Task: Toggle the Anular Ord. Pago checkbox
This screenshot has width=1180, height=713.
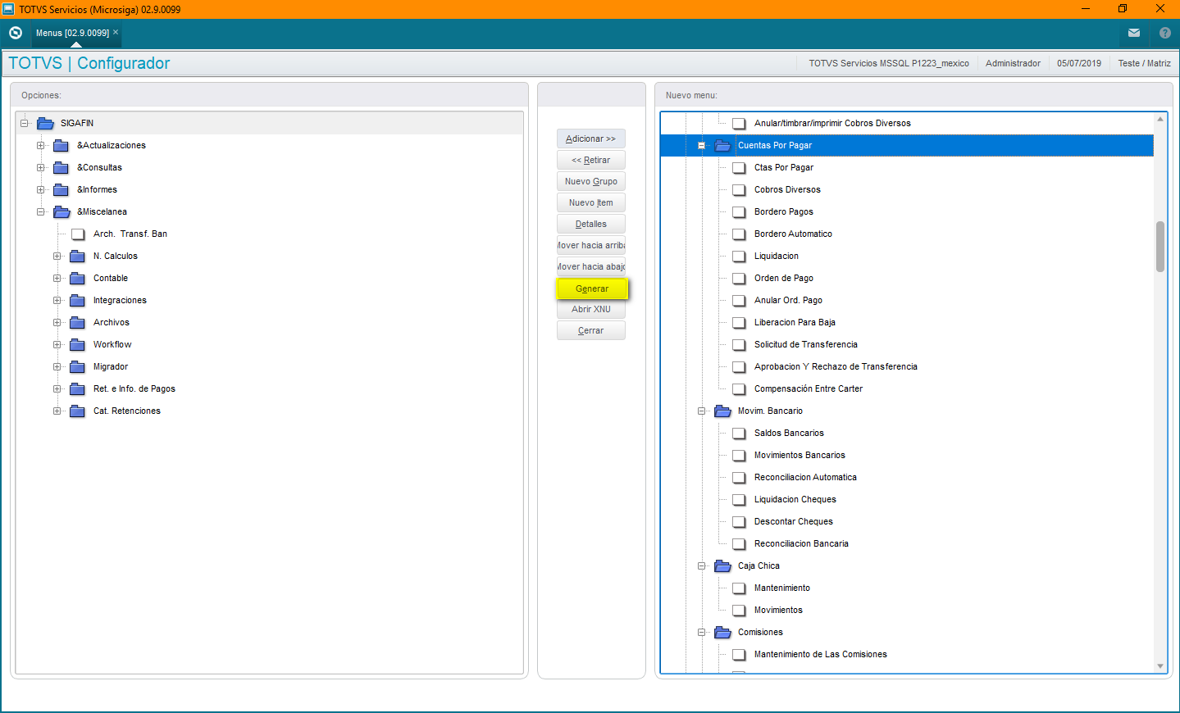Action: click(739, 300)
